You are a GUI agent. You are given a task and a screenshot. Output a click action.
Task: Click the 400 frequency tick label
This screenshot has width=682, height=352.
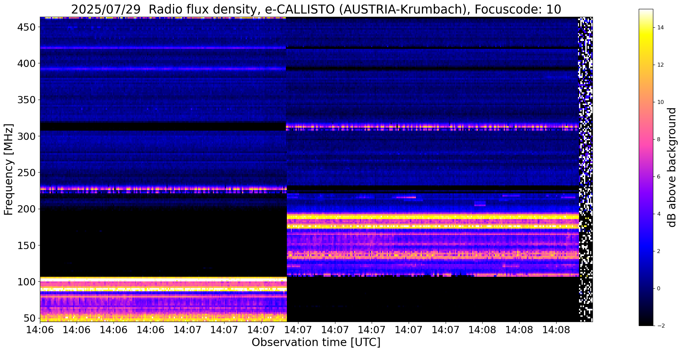point(26,63)
